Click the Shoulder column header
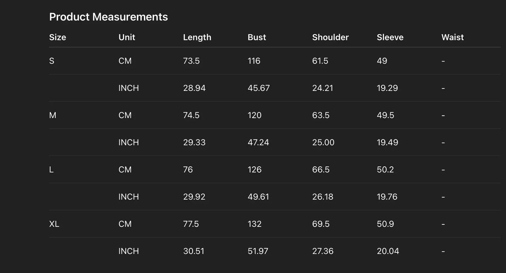Viewport: 506px width, 273px height. click(x=330, y=37)
